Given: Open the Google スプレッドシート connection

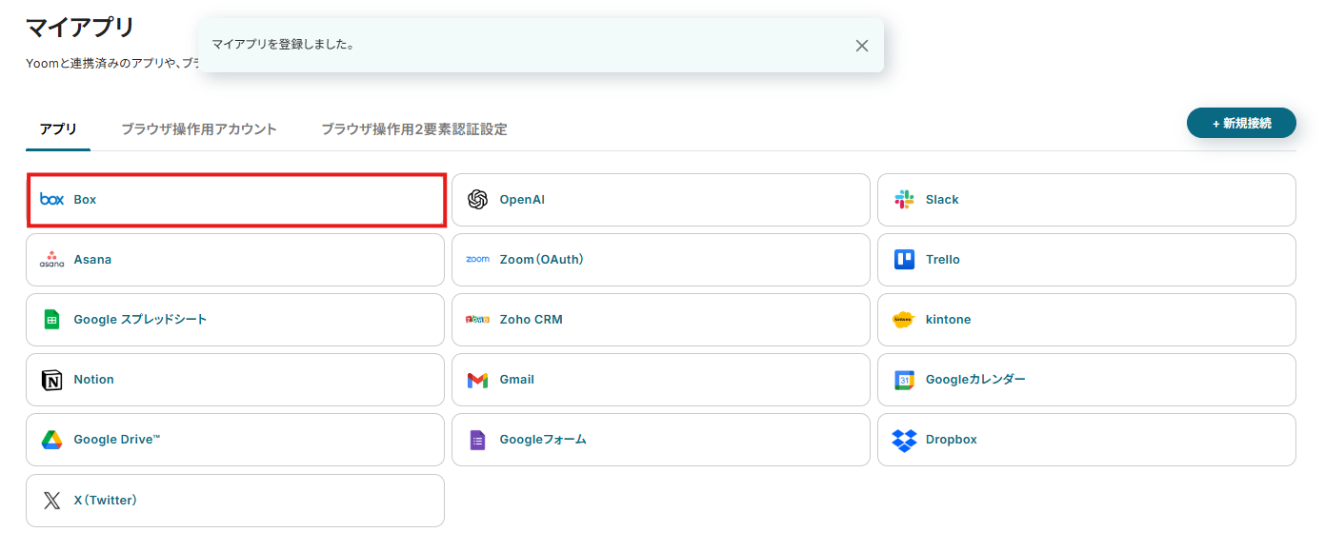Looking at the screenshot, I should pyautogui.click(x=234, y=320).
